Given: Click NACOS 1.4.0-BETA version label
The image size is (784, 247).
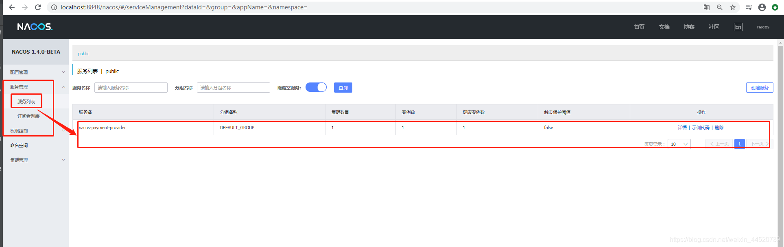Looking at the screenshot, I should click(x=36, y=52).
